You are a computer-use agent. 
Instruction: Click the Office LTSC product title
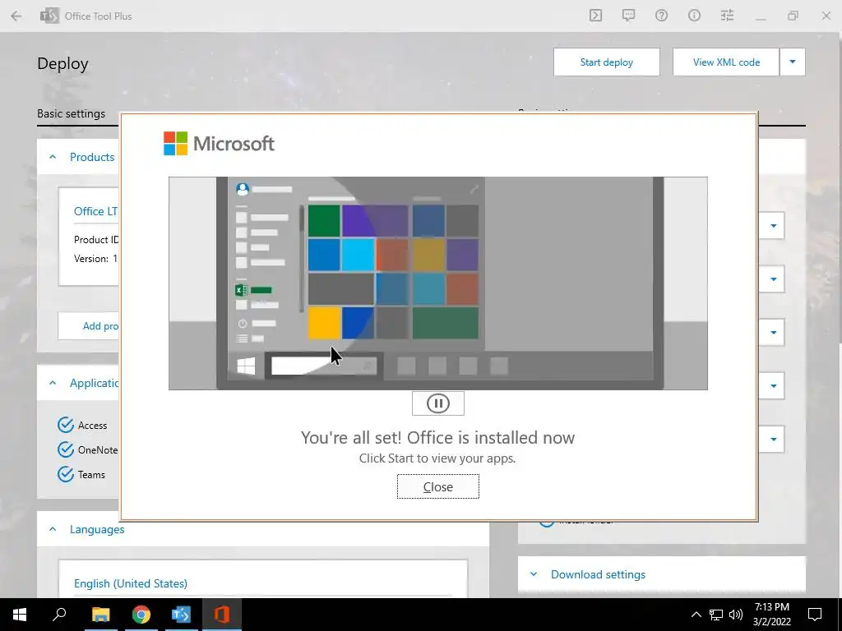[95, 211]
